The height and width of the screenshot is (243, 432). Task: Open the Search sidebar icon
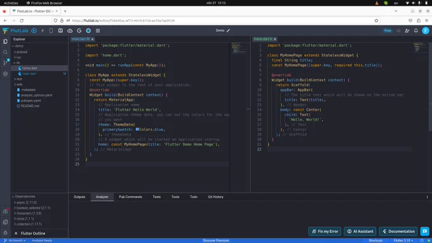tap(5, 52)
